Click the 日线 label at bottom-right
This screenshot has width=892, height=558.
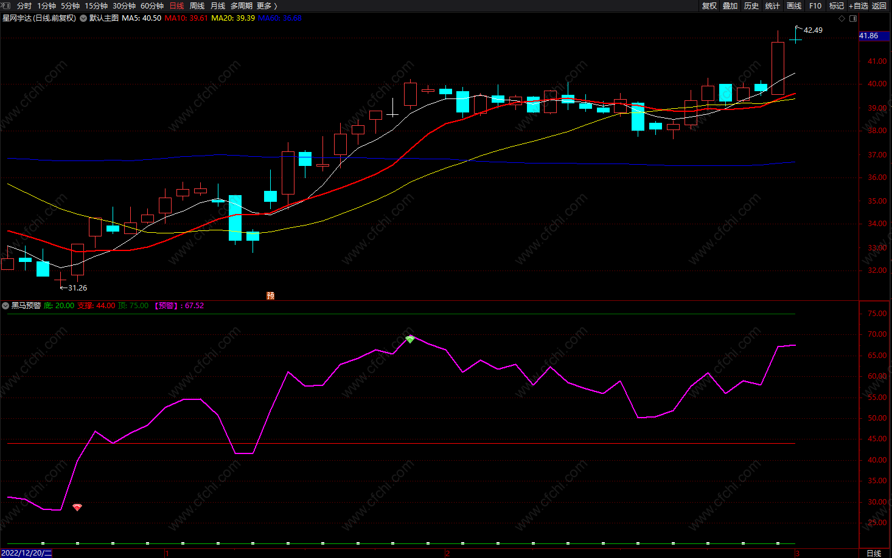874,553
